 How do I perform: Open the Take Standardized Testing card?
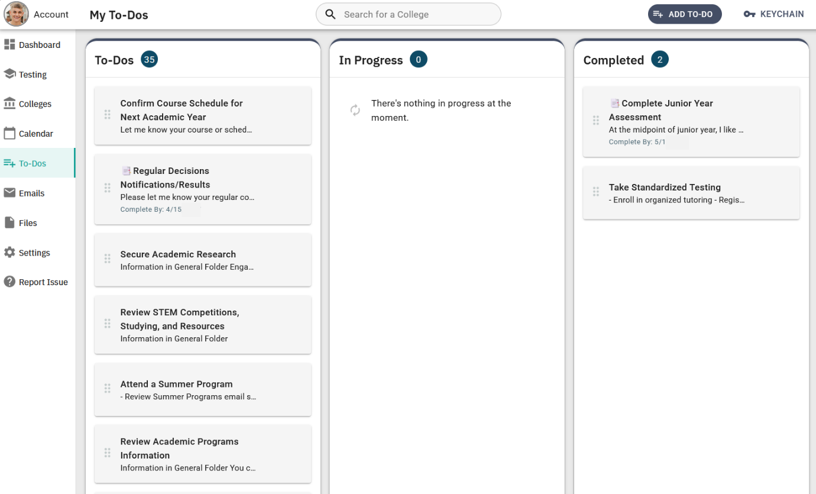tap(691, 193)
